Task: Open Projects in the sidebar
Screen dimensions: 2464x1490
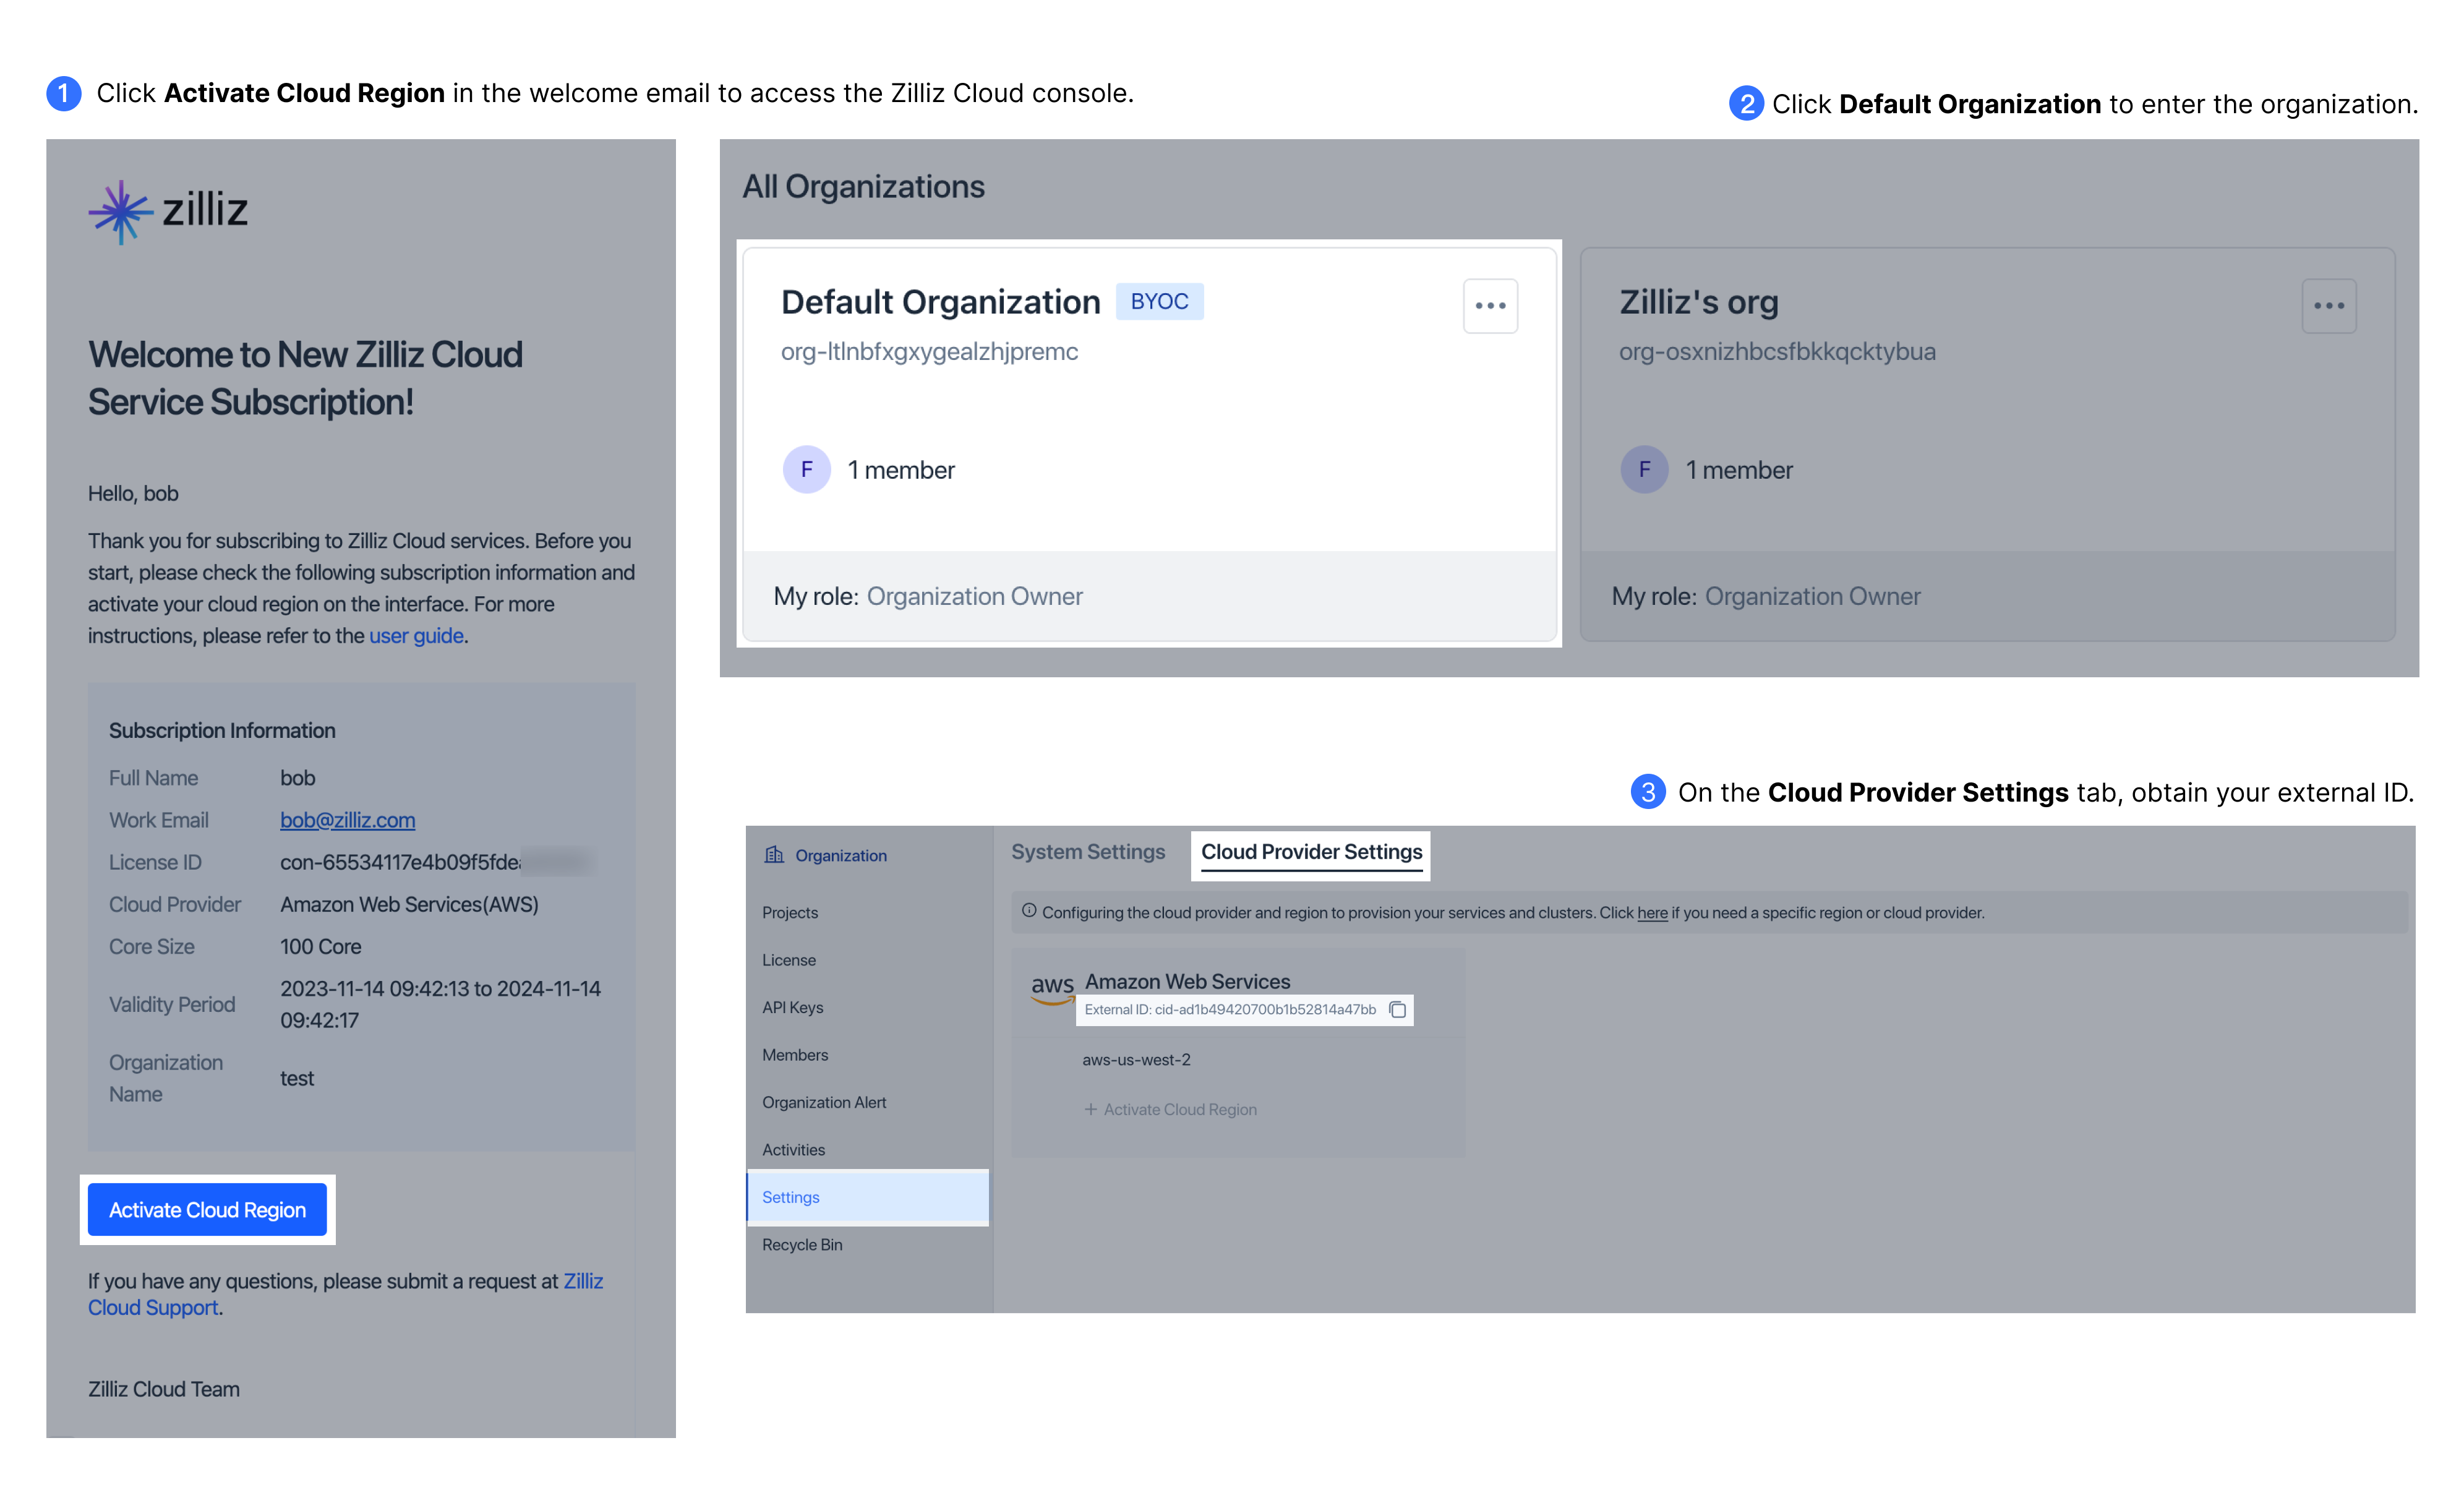Action: pyautogui.click(x=790, y=912)
